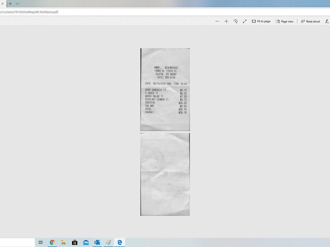Select the pen draw tool

click(327, 21)
